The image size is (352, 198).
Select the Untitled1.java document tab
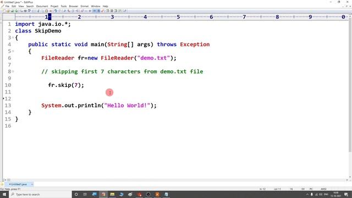[19, 184]
